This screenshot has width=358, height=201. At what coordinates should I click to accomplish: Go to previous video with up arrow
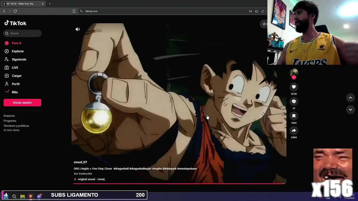tap(350, 98)
